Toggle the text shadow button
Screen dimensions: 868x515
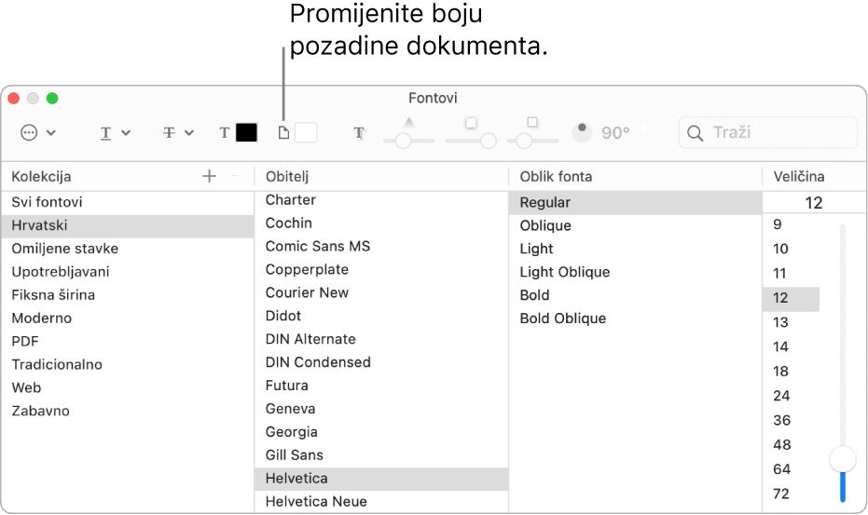click(x=359, y=133)
